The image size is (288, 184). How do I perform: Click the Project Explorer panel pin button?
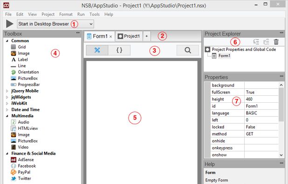tap(281, 33)
